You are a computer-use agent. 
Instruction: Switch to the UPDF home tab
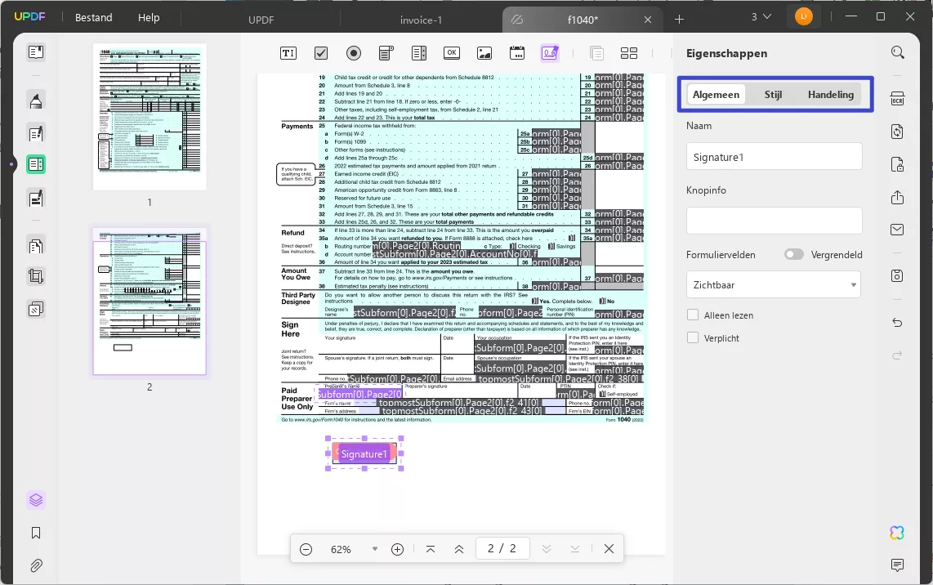point(261,20)
